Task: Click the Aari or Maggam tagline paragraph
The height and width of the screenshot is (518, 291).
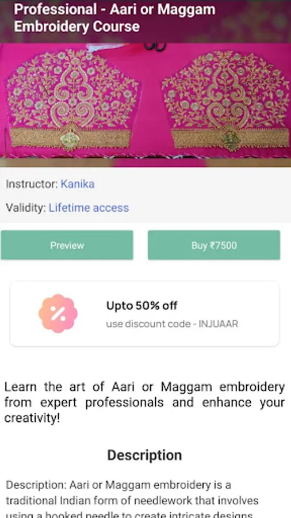Action: [144, 402]
